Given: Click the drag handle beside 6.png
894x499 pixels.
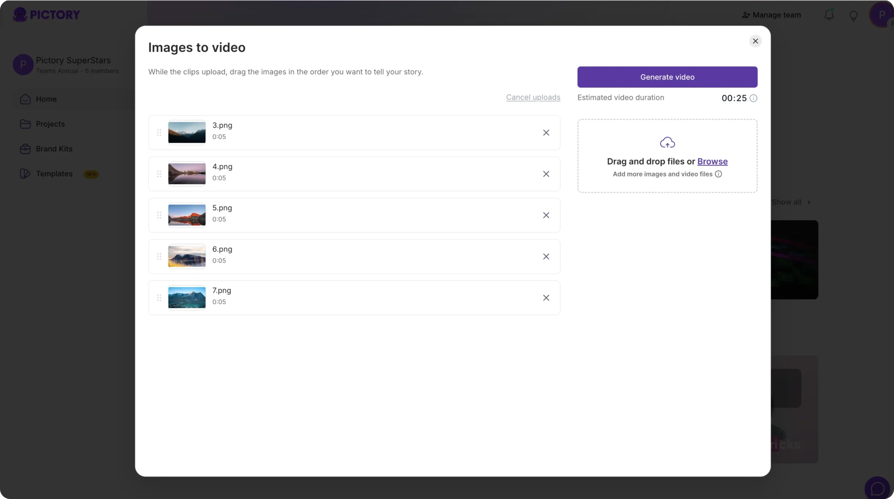Looking at the screenshot, I should coord(159,256).
